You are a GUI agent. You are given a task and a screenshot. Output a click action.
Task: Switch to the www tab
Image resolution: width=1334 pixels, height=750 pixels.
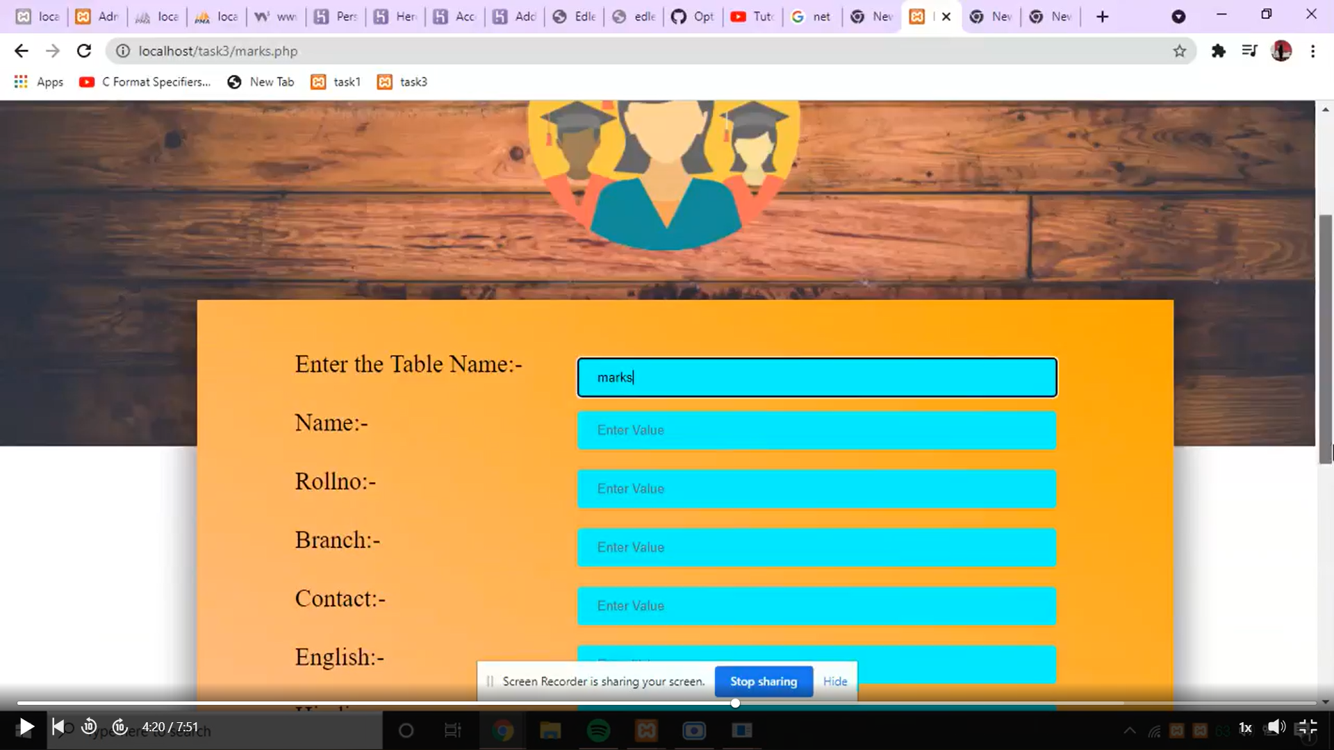[x=276, y=16]
